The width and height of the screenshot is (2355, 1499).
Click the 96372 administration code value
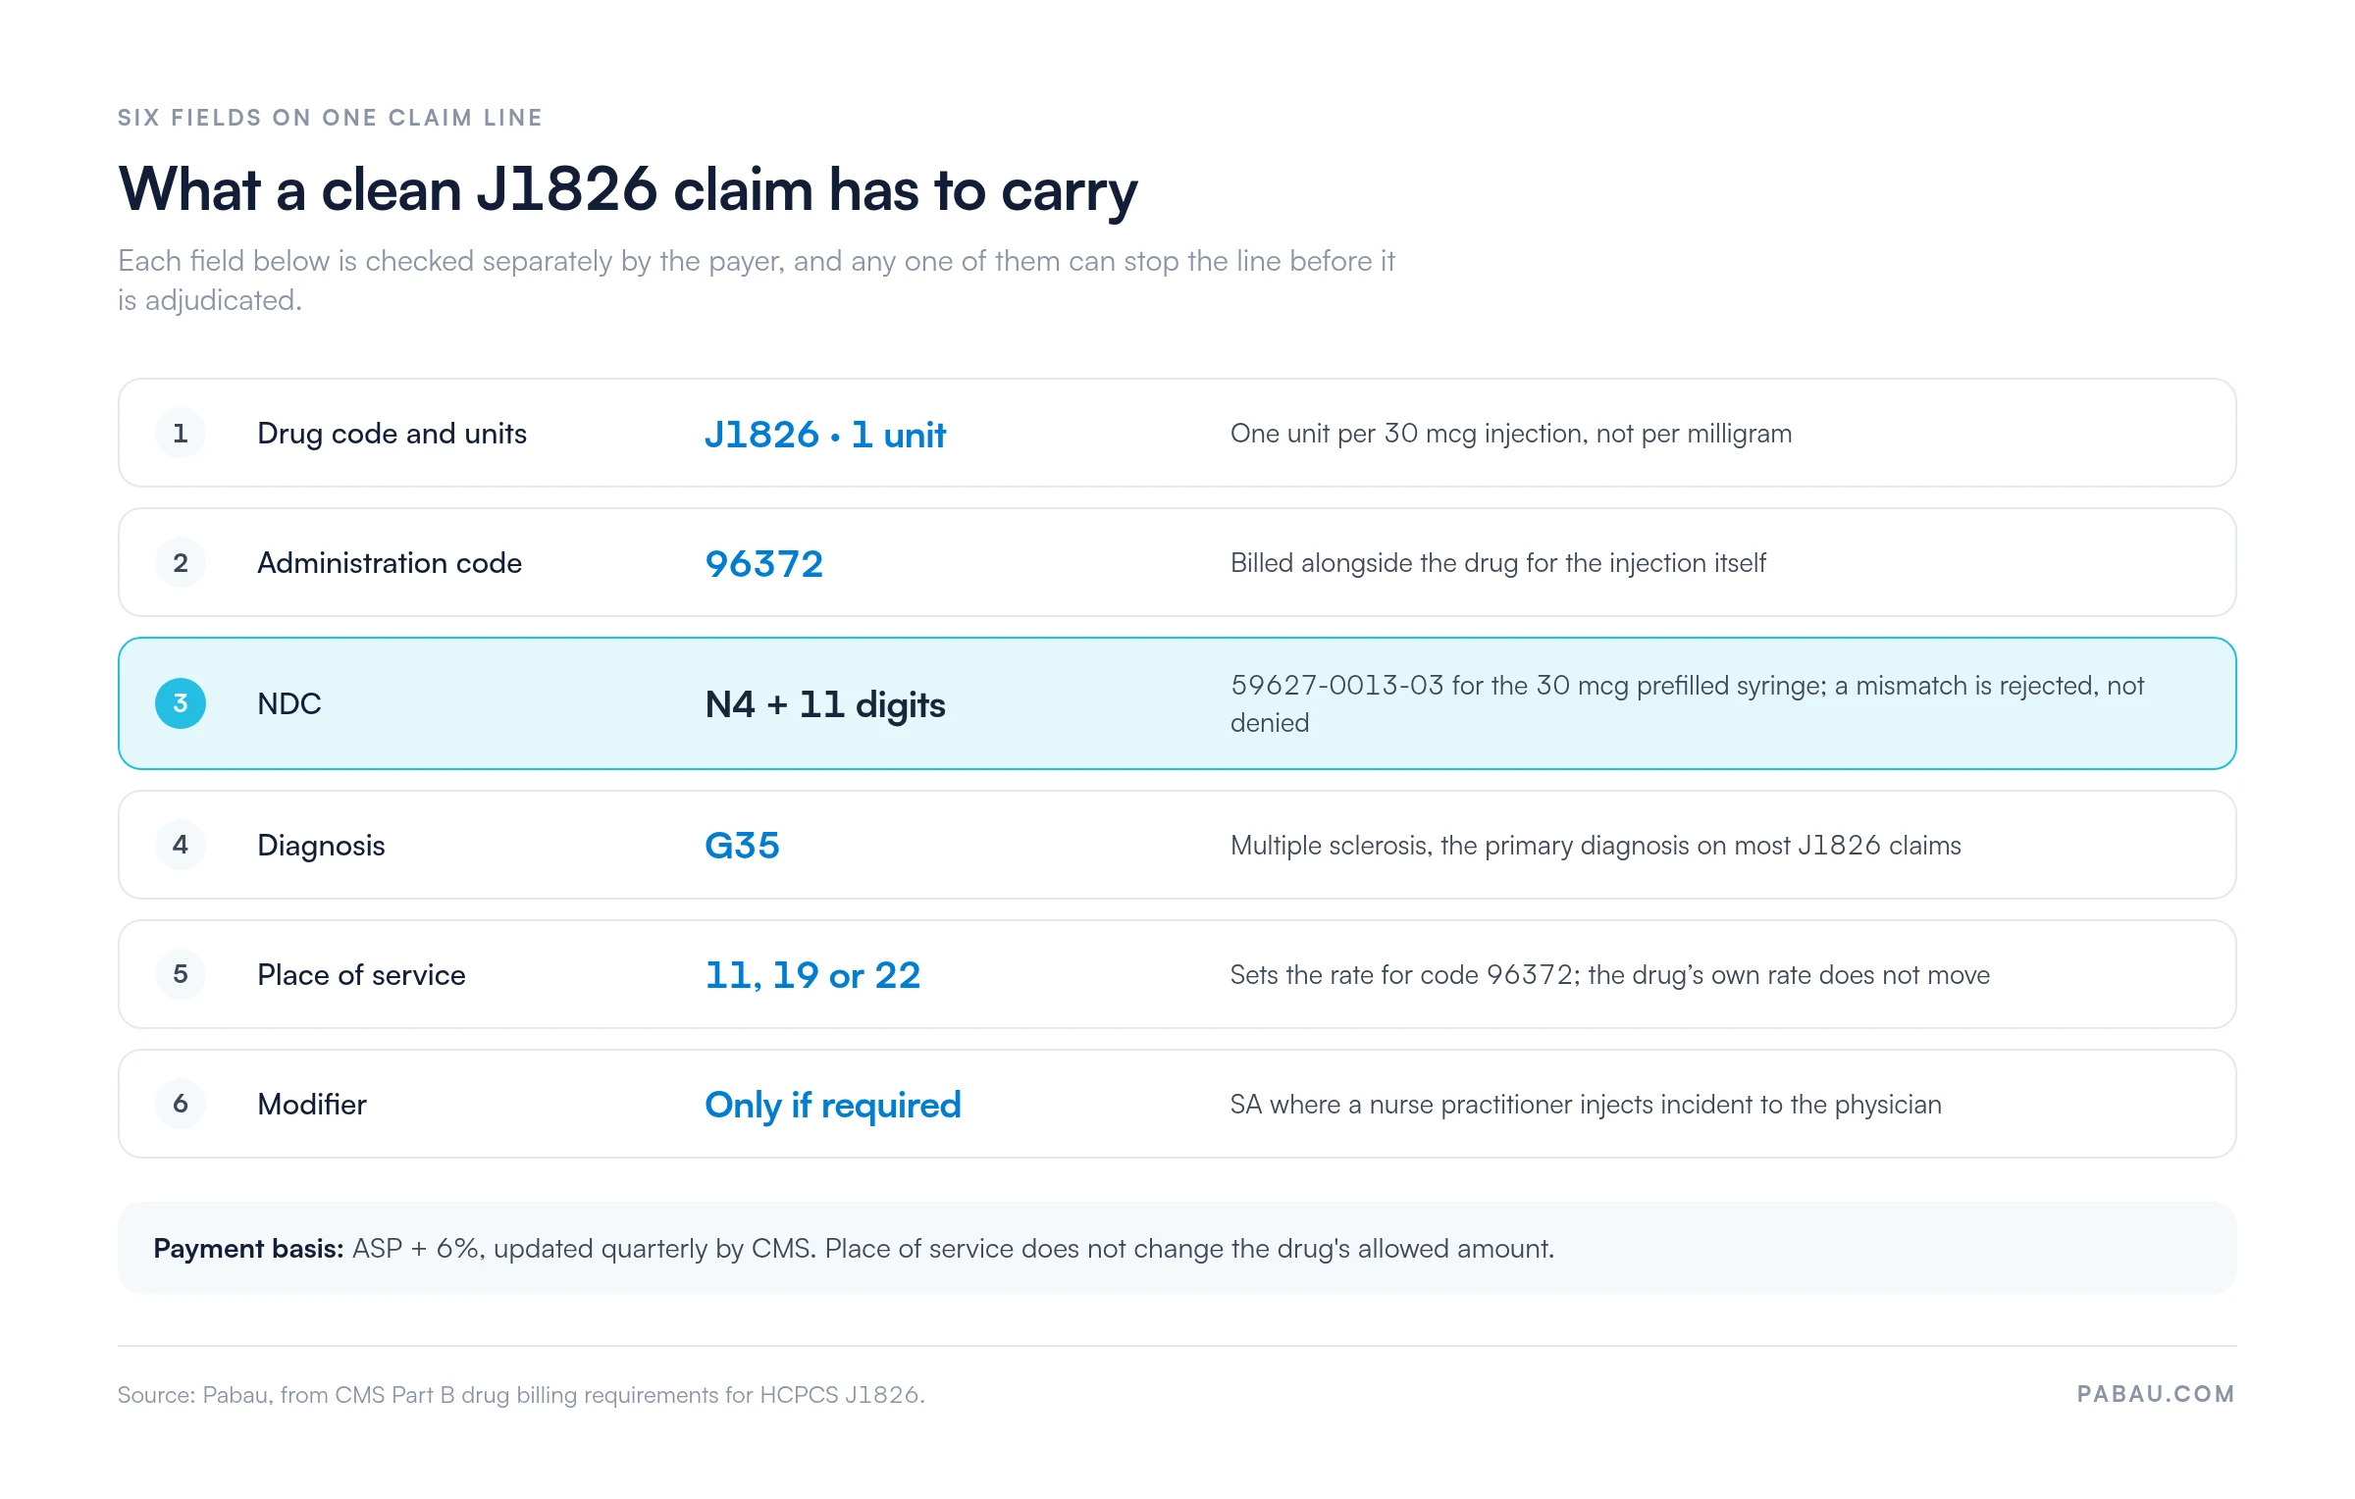tap(764, 563)
